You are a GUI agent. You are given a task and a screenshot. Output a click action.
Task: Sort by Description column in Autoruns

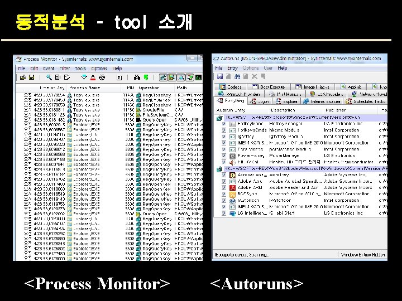pos(295,110)
